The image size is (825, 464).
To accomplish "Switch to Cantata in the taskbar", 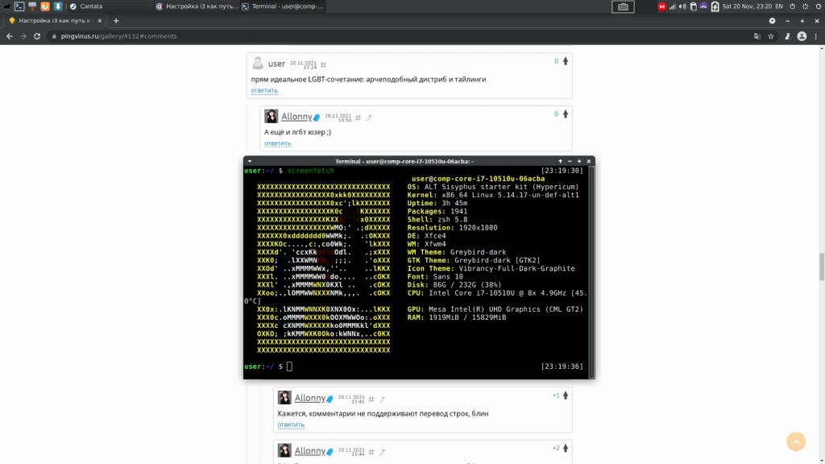I will click(x=90, y=6).
